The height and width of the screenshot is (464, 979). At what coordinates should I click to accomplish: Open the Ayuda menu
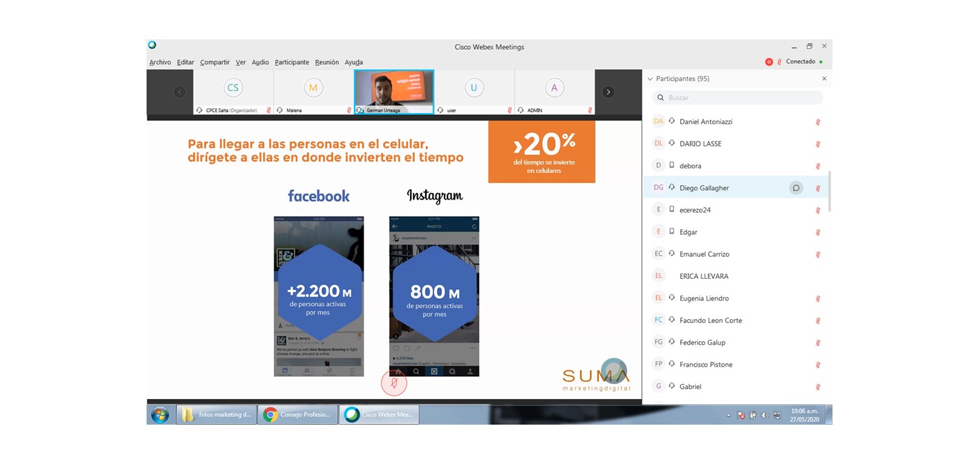coord(353,62)
